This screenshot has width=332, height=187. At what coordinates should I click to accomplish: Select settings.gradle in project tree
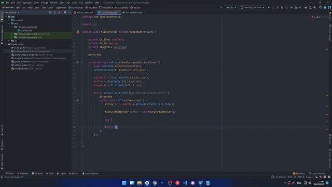(x=27, y=65)
